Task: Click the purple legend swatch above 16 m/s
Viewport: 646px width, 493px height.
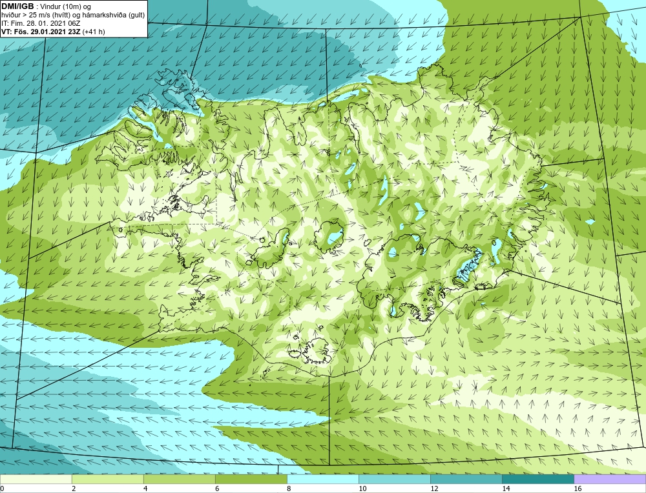Action: [x=610, y=479]
